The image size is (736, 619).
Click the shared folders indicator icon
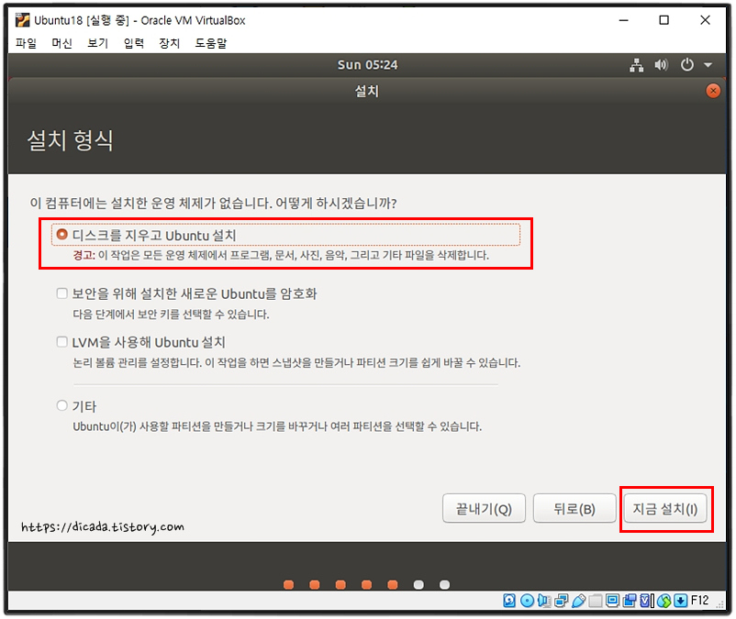596,601
